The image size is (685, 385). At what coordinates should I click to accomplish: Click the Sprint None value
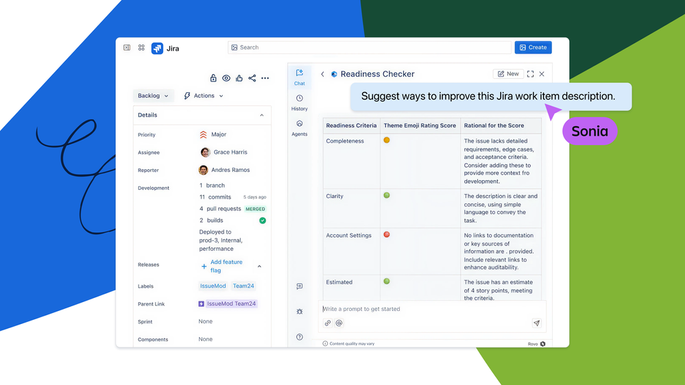click(x=205, y=321)
